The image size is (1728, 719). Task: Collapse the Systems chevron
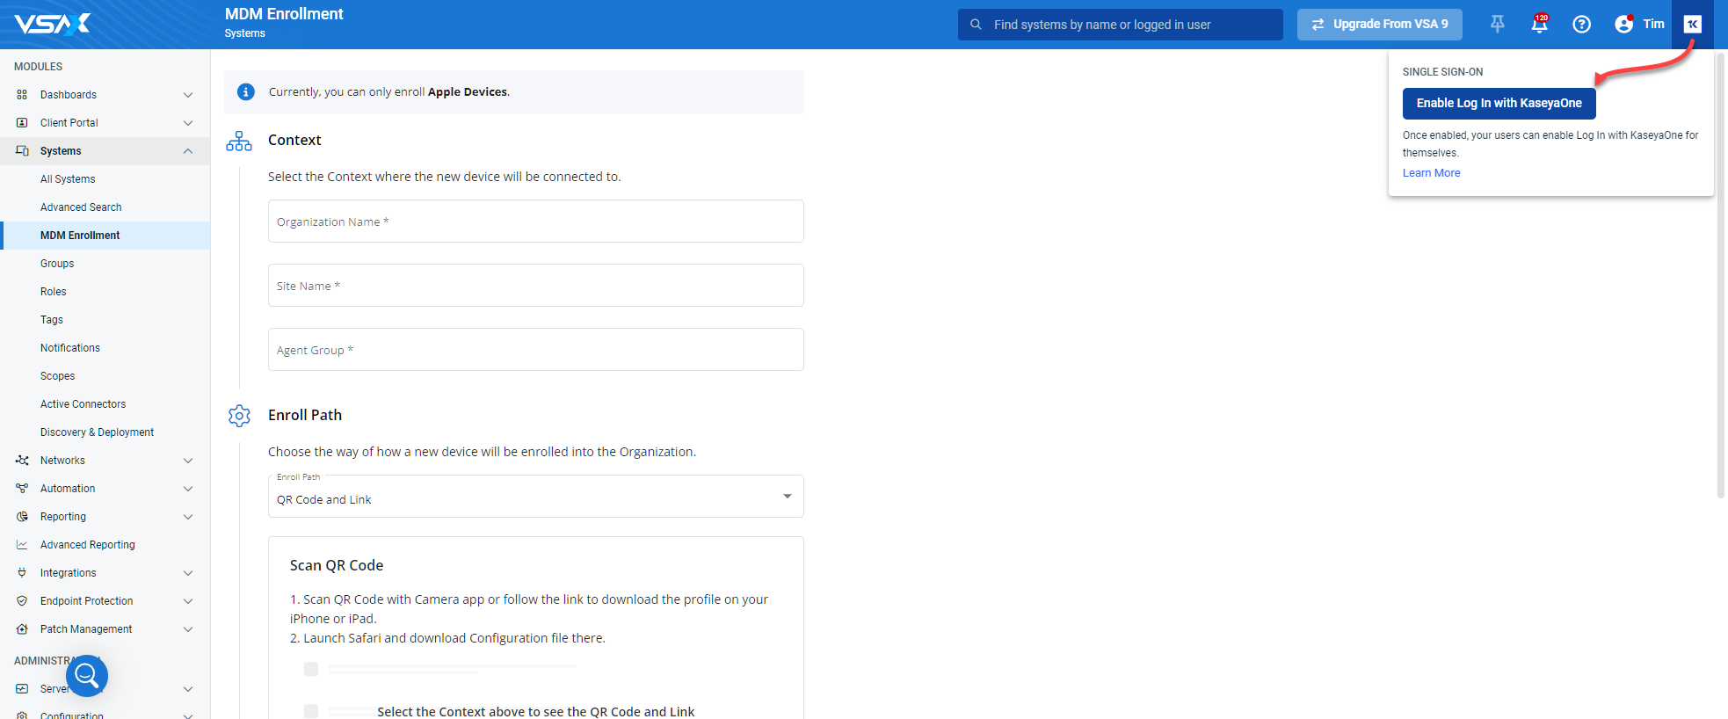tap(188, 151)
